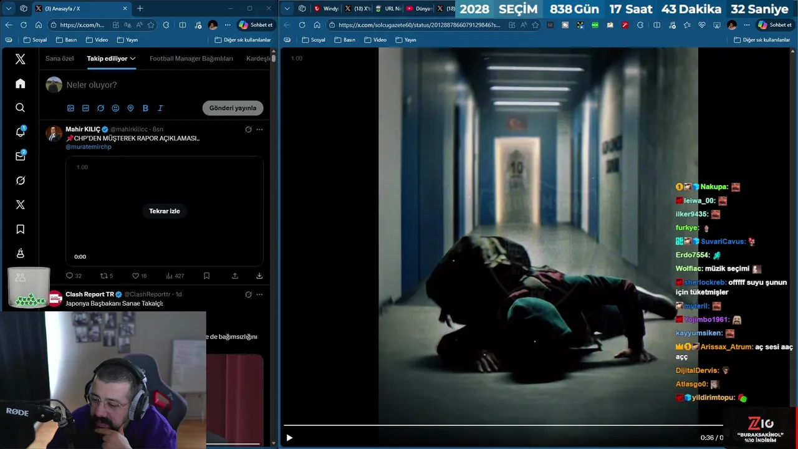Add location pin to new post
Viewport: 798px width, 449px height.
pyautogui.click(x=130, y=108)
